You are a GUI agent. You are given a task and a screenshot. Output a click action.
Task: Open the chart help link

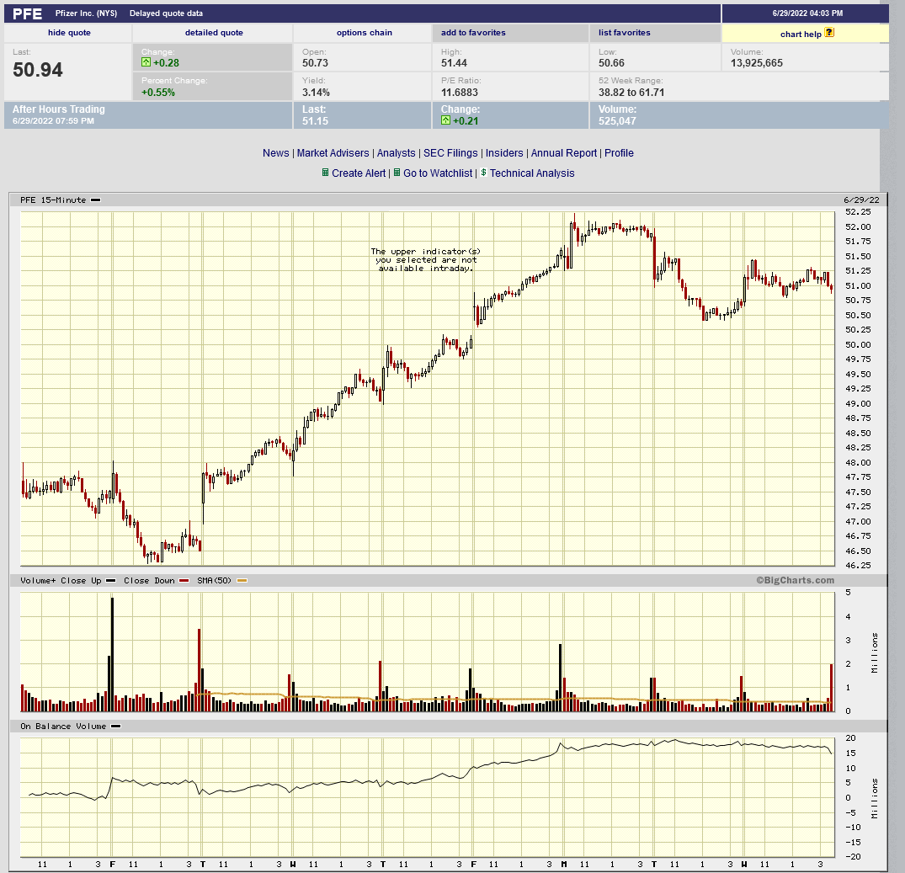(x=801, y=34)
